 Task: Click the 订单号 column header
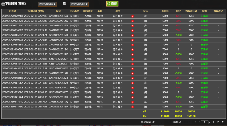13,11
